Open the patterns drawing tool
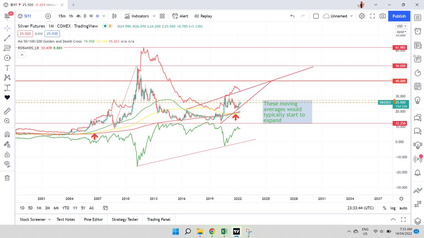 [x=7, y=77]
